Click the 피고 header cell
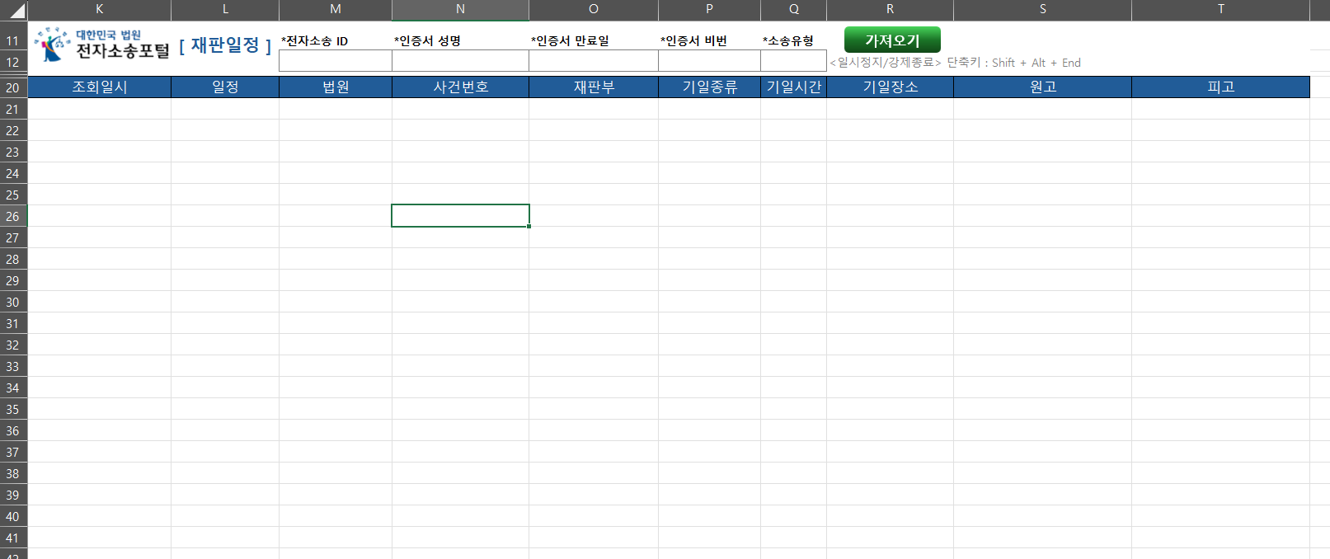The width and height of the screenshot is (1330, 559). (x=1220, y=87)
